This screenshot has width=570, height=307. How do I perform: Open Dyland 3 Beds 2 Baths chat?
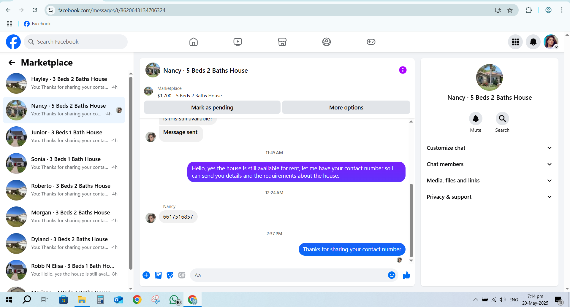[64, 244]
